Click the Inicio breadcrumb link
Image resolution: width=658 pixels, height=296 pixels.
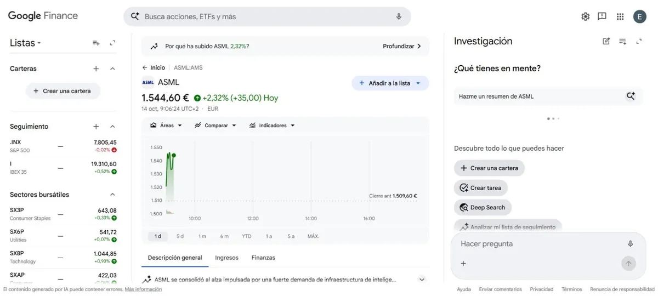[x=157, y=68]
